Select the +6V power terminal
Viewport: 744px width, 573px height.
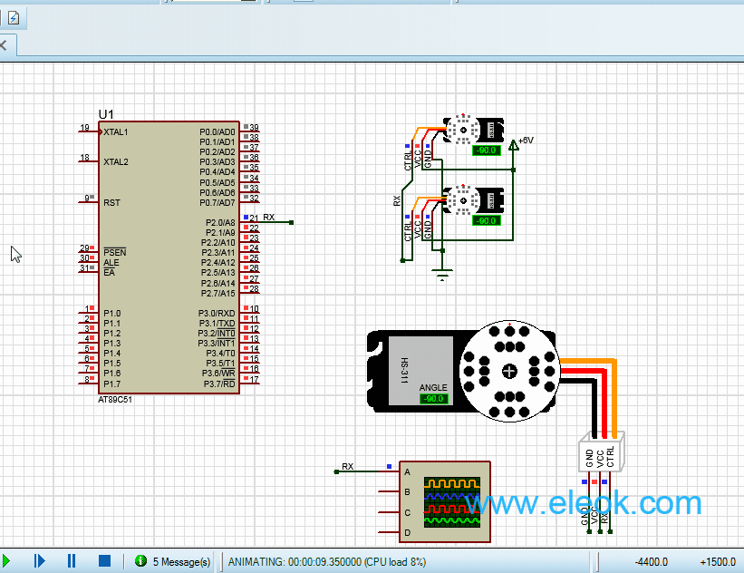(x=514, y=145)
